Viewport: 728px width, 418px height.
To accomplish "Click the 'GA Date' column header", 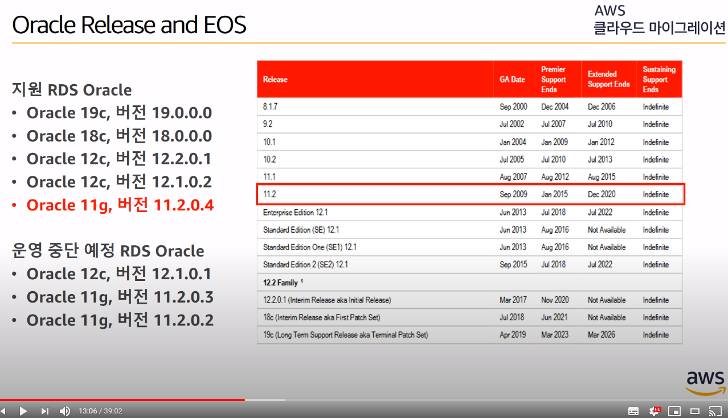I will pyautogui.click(x=512, y=80).
